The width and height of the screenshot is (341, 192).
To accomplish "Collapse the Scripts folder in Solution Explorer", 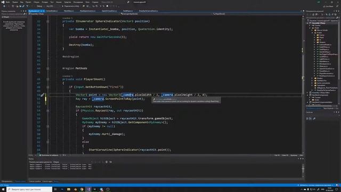I will coord(312,33).
